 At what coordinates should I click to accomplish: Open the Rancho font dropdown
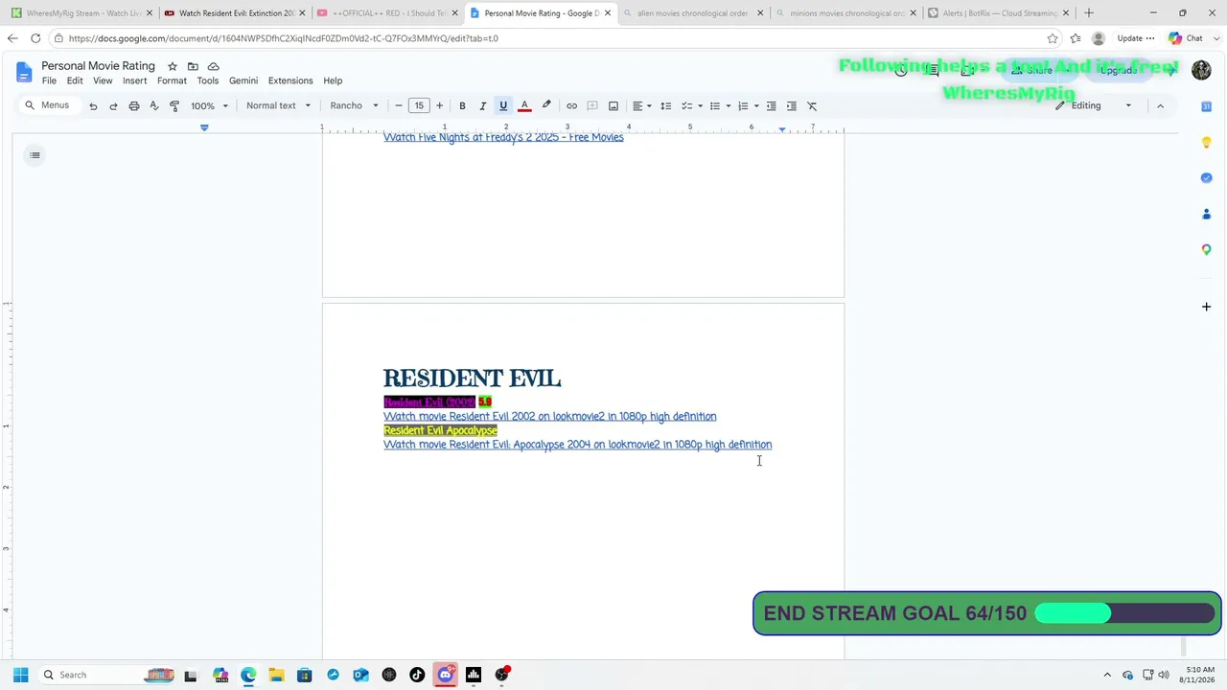tap(354, 105)
